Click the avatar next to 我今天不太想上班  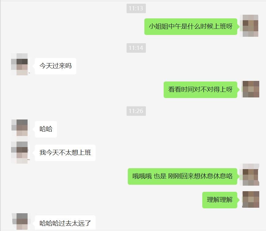point(19,153)
